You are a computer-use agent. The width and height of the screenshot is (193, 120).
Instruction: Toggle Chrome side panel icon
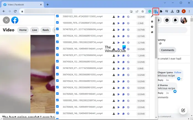pos(178,12)
